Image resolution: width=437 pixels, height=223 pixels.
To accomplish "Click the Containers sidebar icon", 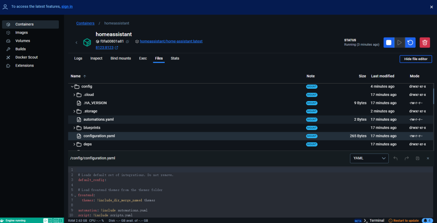I will coord(9,24).
